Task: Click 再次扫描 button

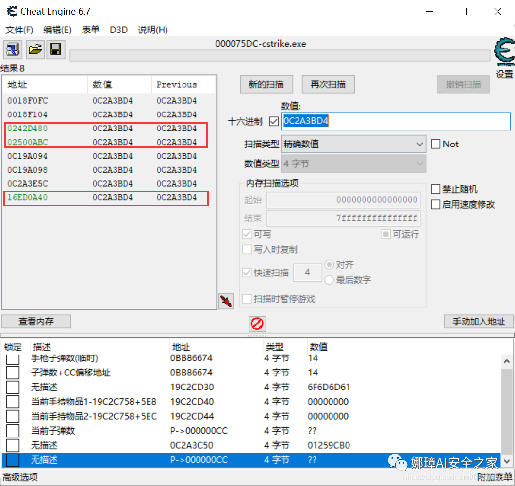Action: click(x=328, y=84)
